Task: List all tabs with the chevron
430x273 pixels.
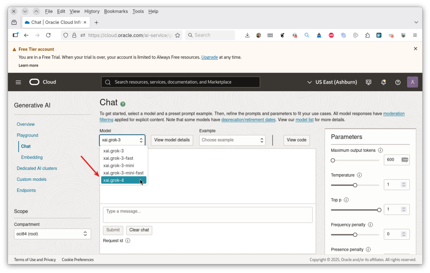Action: point(416,22)
